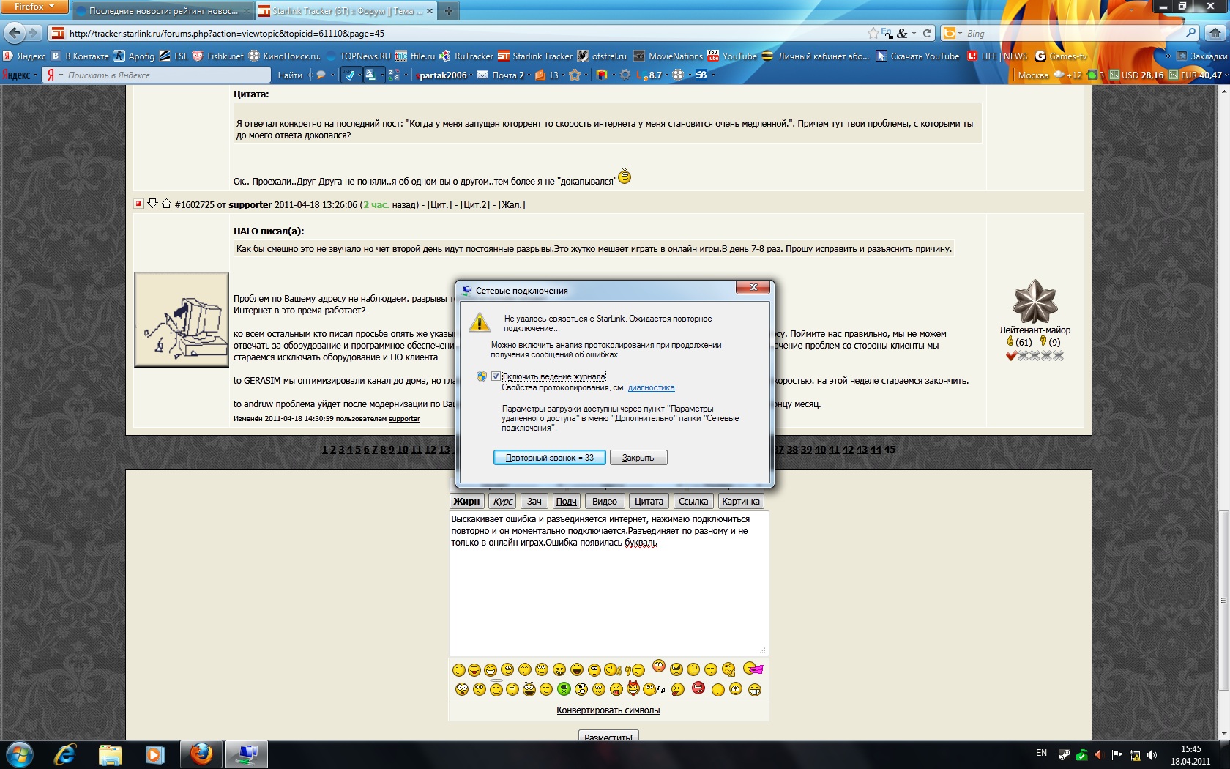Select the 'Starlink Tracker' forum tab
The image size is (1230, 769).
click(346, 11)
